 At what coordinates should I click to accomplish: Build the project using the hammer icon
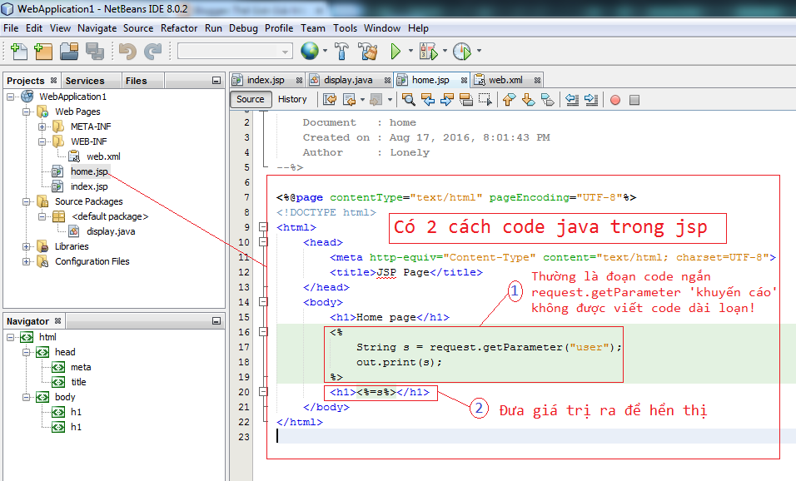342,51
